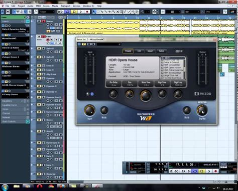Viewport: 238px width, 191px height.
Task: Click Rewind in the transport panel
Action: coord(176,171)
